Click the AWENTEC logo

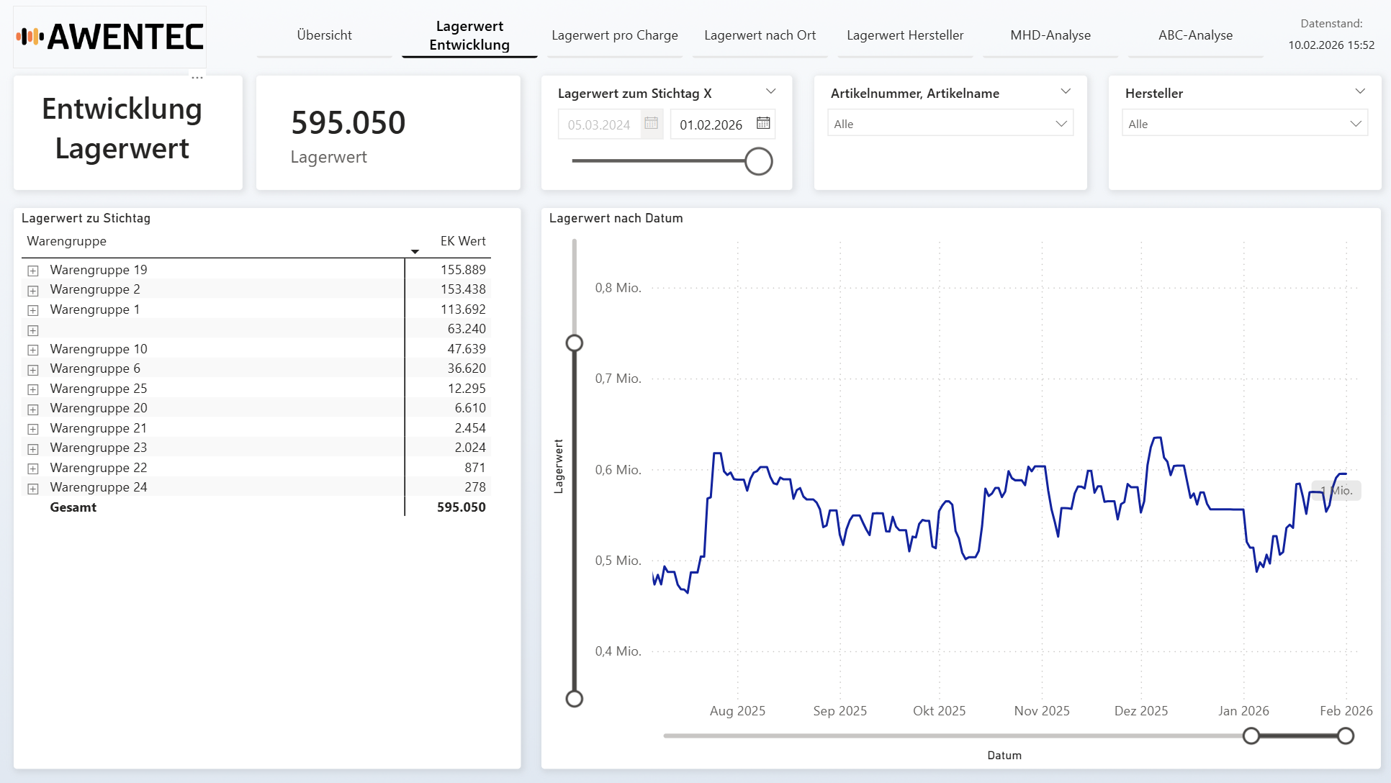110,37
